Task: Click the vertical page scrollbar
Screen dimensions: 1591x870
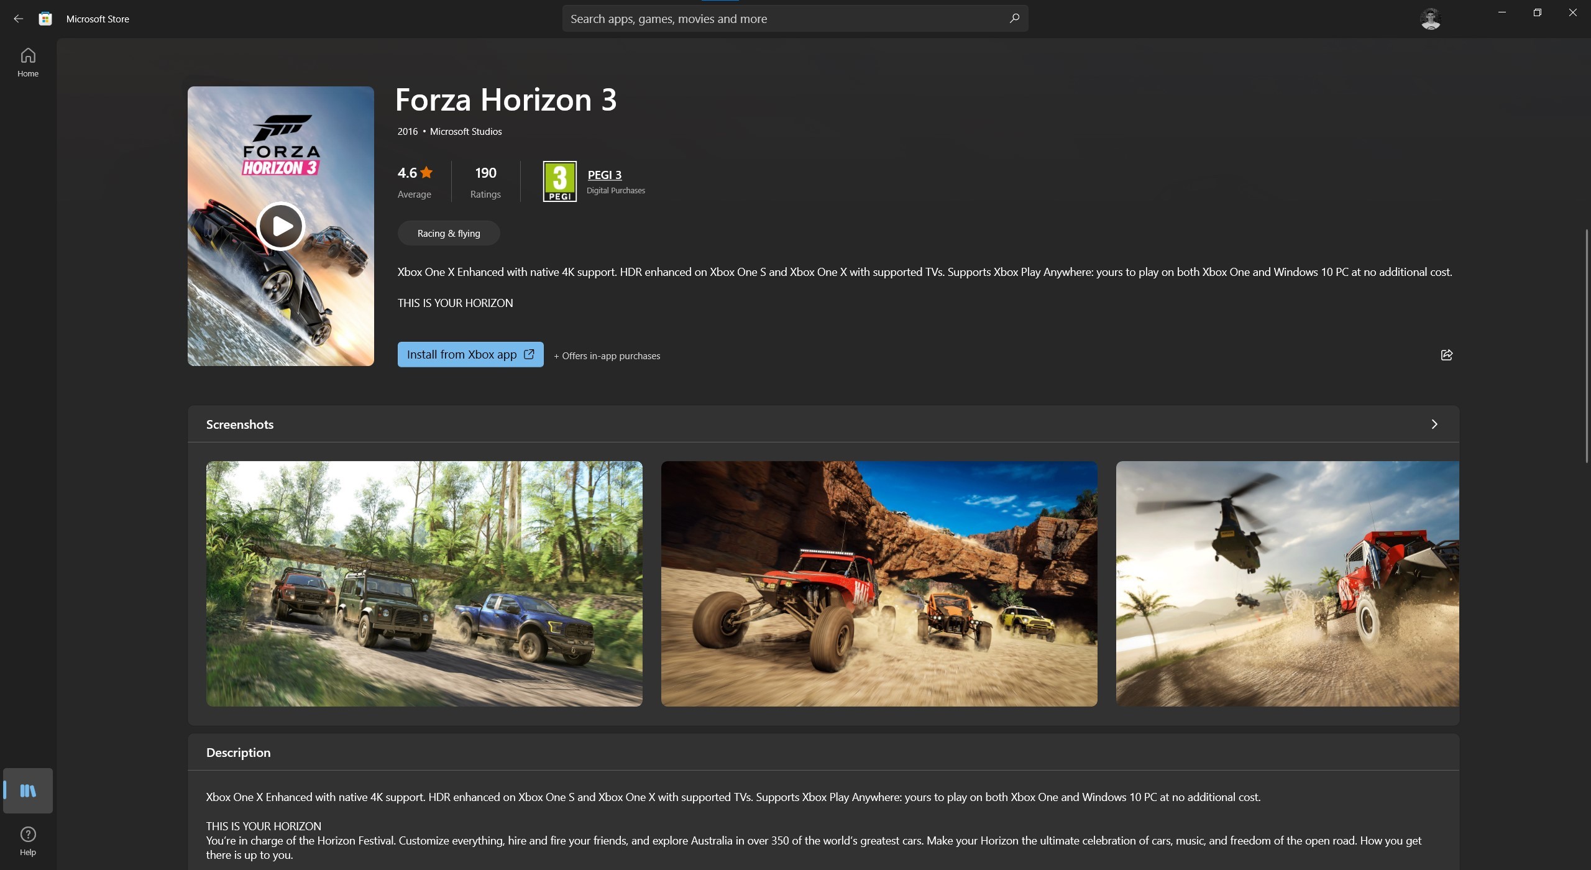Action: coord(1587,345)
